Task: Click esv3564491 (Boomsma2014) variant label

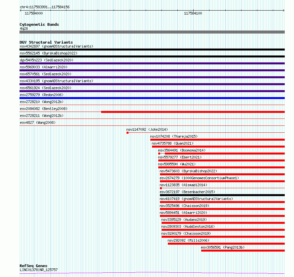Action: [182, 150]
